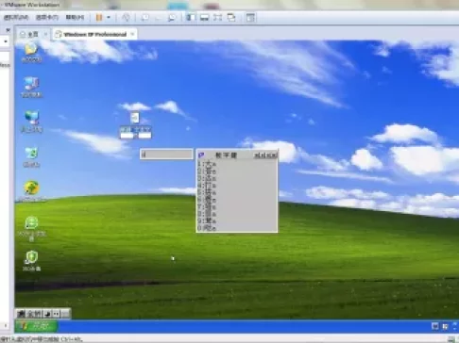Click the Unity mode toolbar icon
The image size is (459, 343).
(231, 17)
